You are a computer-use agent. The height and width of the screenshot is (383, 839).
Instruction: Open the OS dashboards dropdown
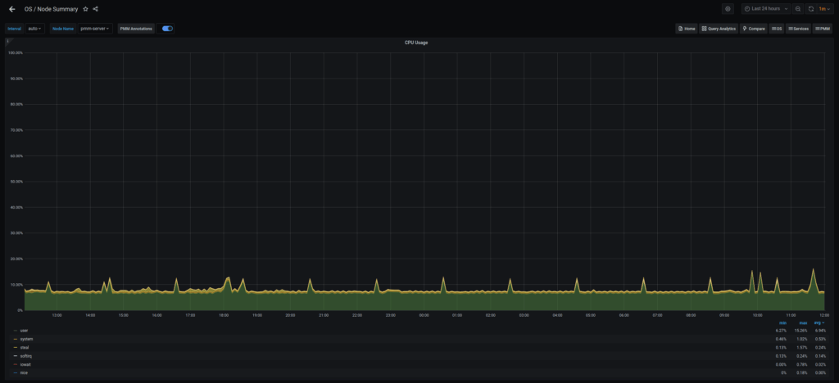(777, 29)
